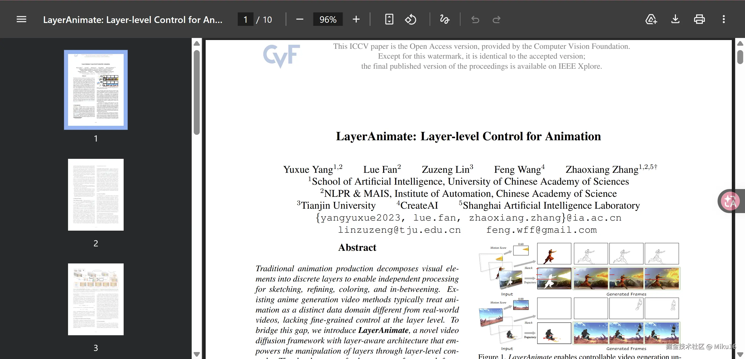Save the PDF to Drive icon

(x=651, y=19)
